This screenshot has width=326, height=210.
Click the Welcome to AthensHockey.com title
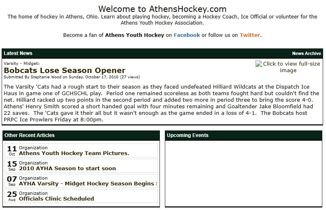162,9
